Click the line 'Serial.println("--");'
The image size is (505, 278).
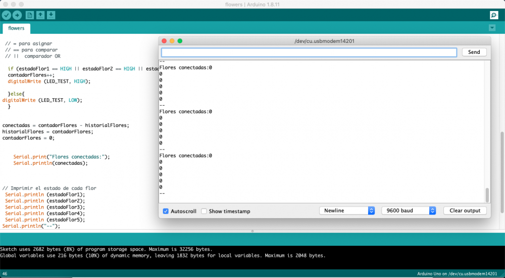pos(31,226)
